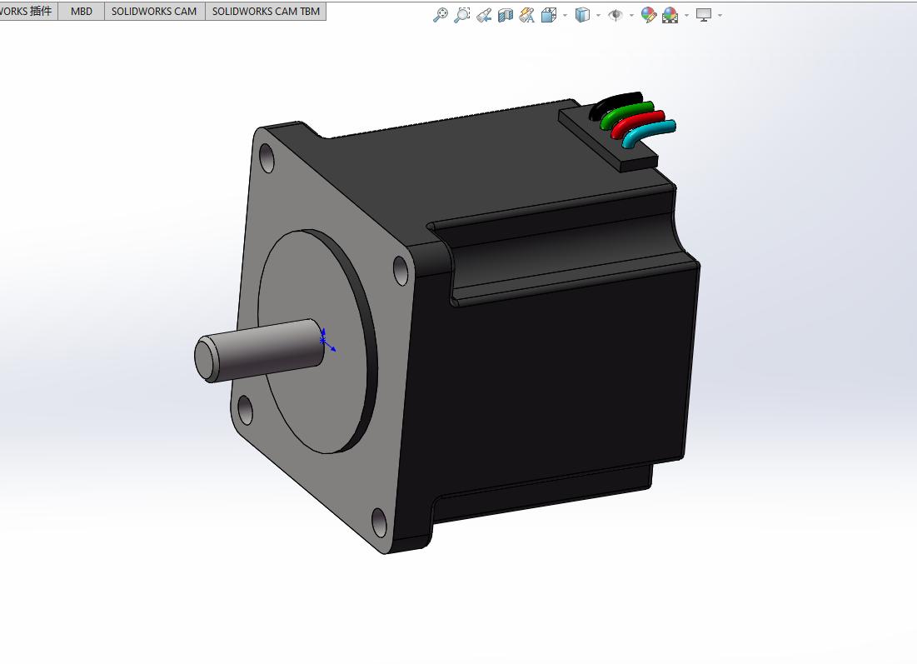
Task: Open Edit Appearance color ball tool
Action: point(649,15)
